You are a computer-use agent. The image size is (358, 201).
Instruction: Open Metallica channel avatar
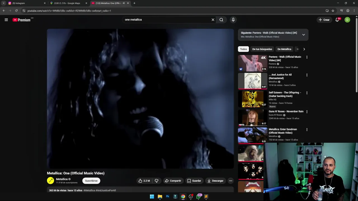[x=50, y=181]
